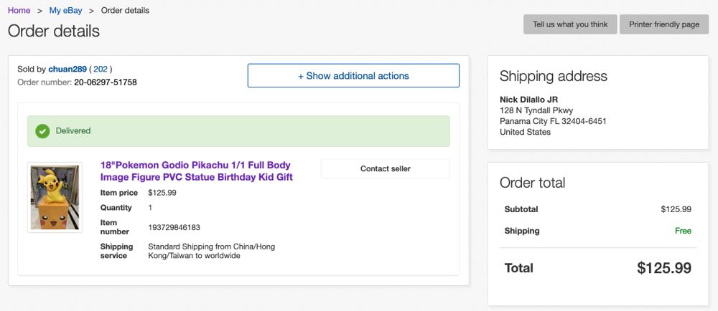The width and height of the screenshot is (718, 311).
Task: Click the Order total heading
Action: coord(532,183)
